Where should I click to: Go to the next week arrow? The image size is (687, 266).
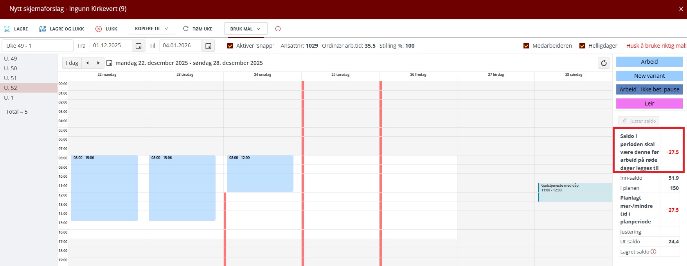pyautogui.click(x=99, y=63)
